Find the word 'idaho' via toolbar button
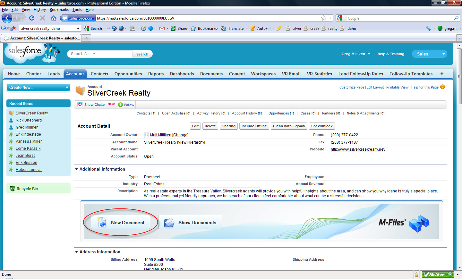This screenshot has width=462, height=279. [x=348, y=28]
